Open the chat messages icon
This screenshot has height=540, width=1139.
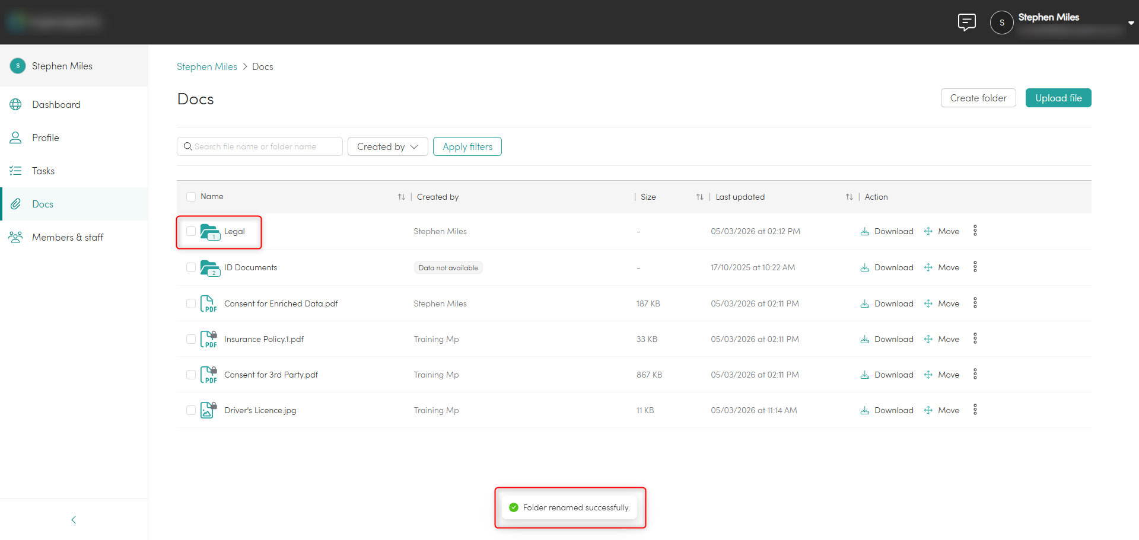(966, 23)
